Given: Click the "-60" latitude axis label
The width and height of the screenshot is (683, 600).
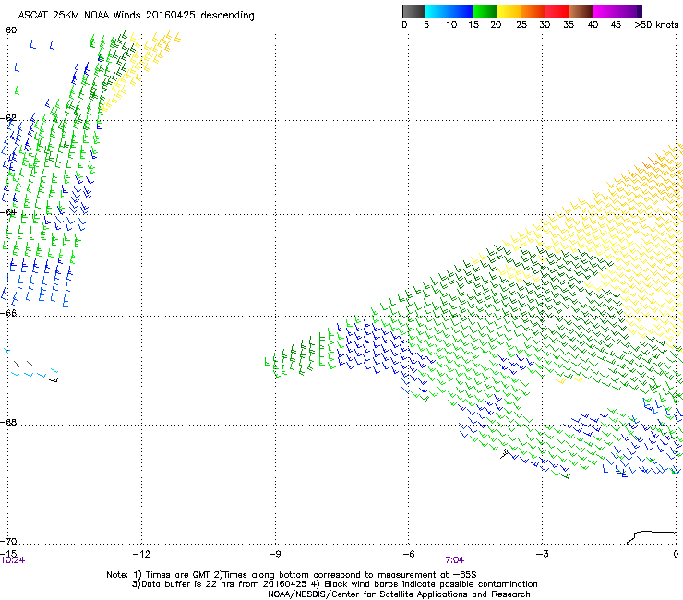Looking at the screenshot, I should (x=8, y=30).
